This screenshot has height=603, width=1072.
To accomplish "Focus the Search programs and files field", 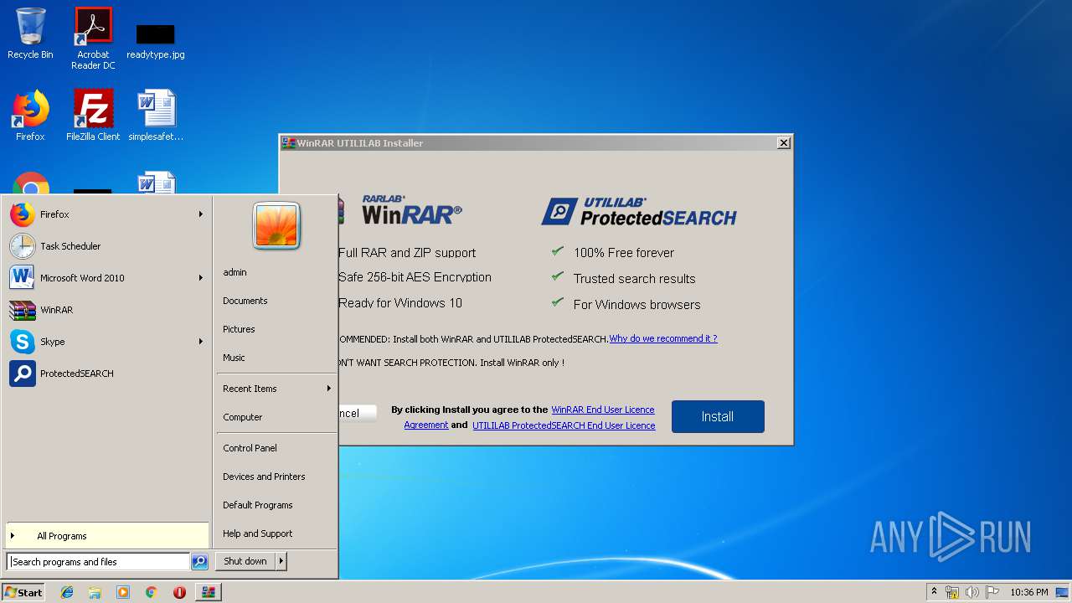I will 98,562.
